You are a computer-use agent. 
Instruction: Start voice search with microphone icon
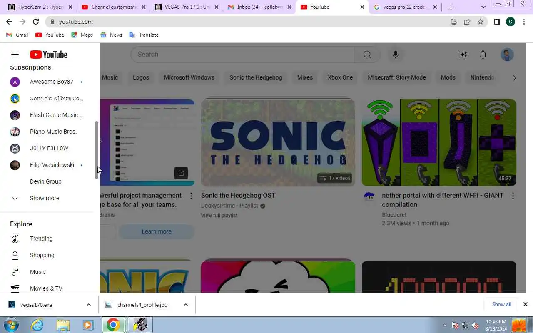click(396, 55)
